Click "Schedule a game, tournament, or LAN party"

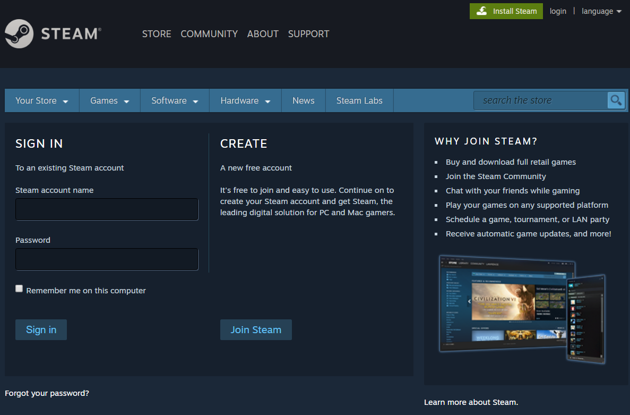[x=528, y=219]
